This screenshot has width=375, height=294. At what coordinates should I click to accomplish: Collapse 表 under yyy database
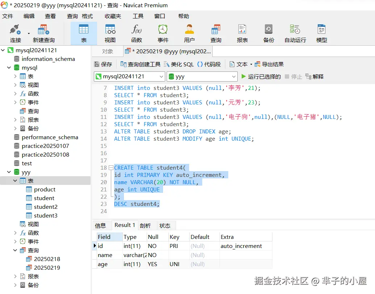[15, 181]
